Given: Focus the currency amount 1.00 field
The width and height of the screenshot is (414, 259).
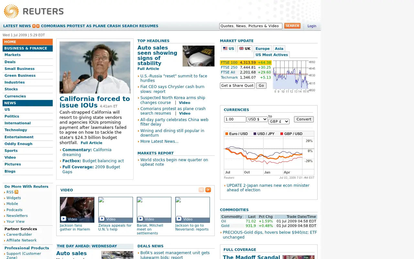Looking at the screenshot, I should pyautogui.click(x=235, y=119).
